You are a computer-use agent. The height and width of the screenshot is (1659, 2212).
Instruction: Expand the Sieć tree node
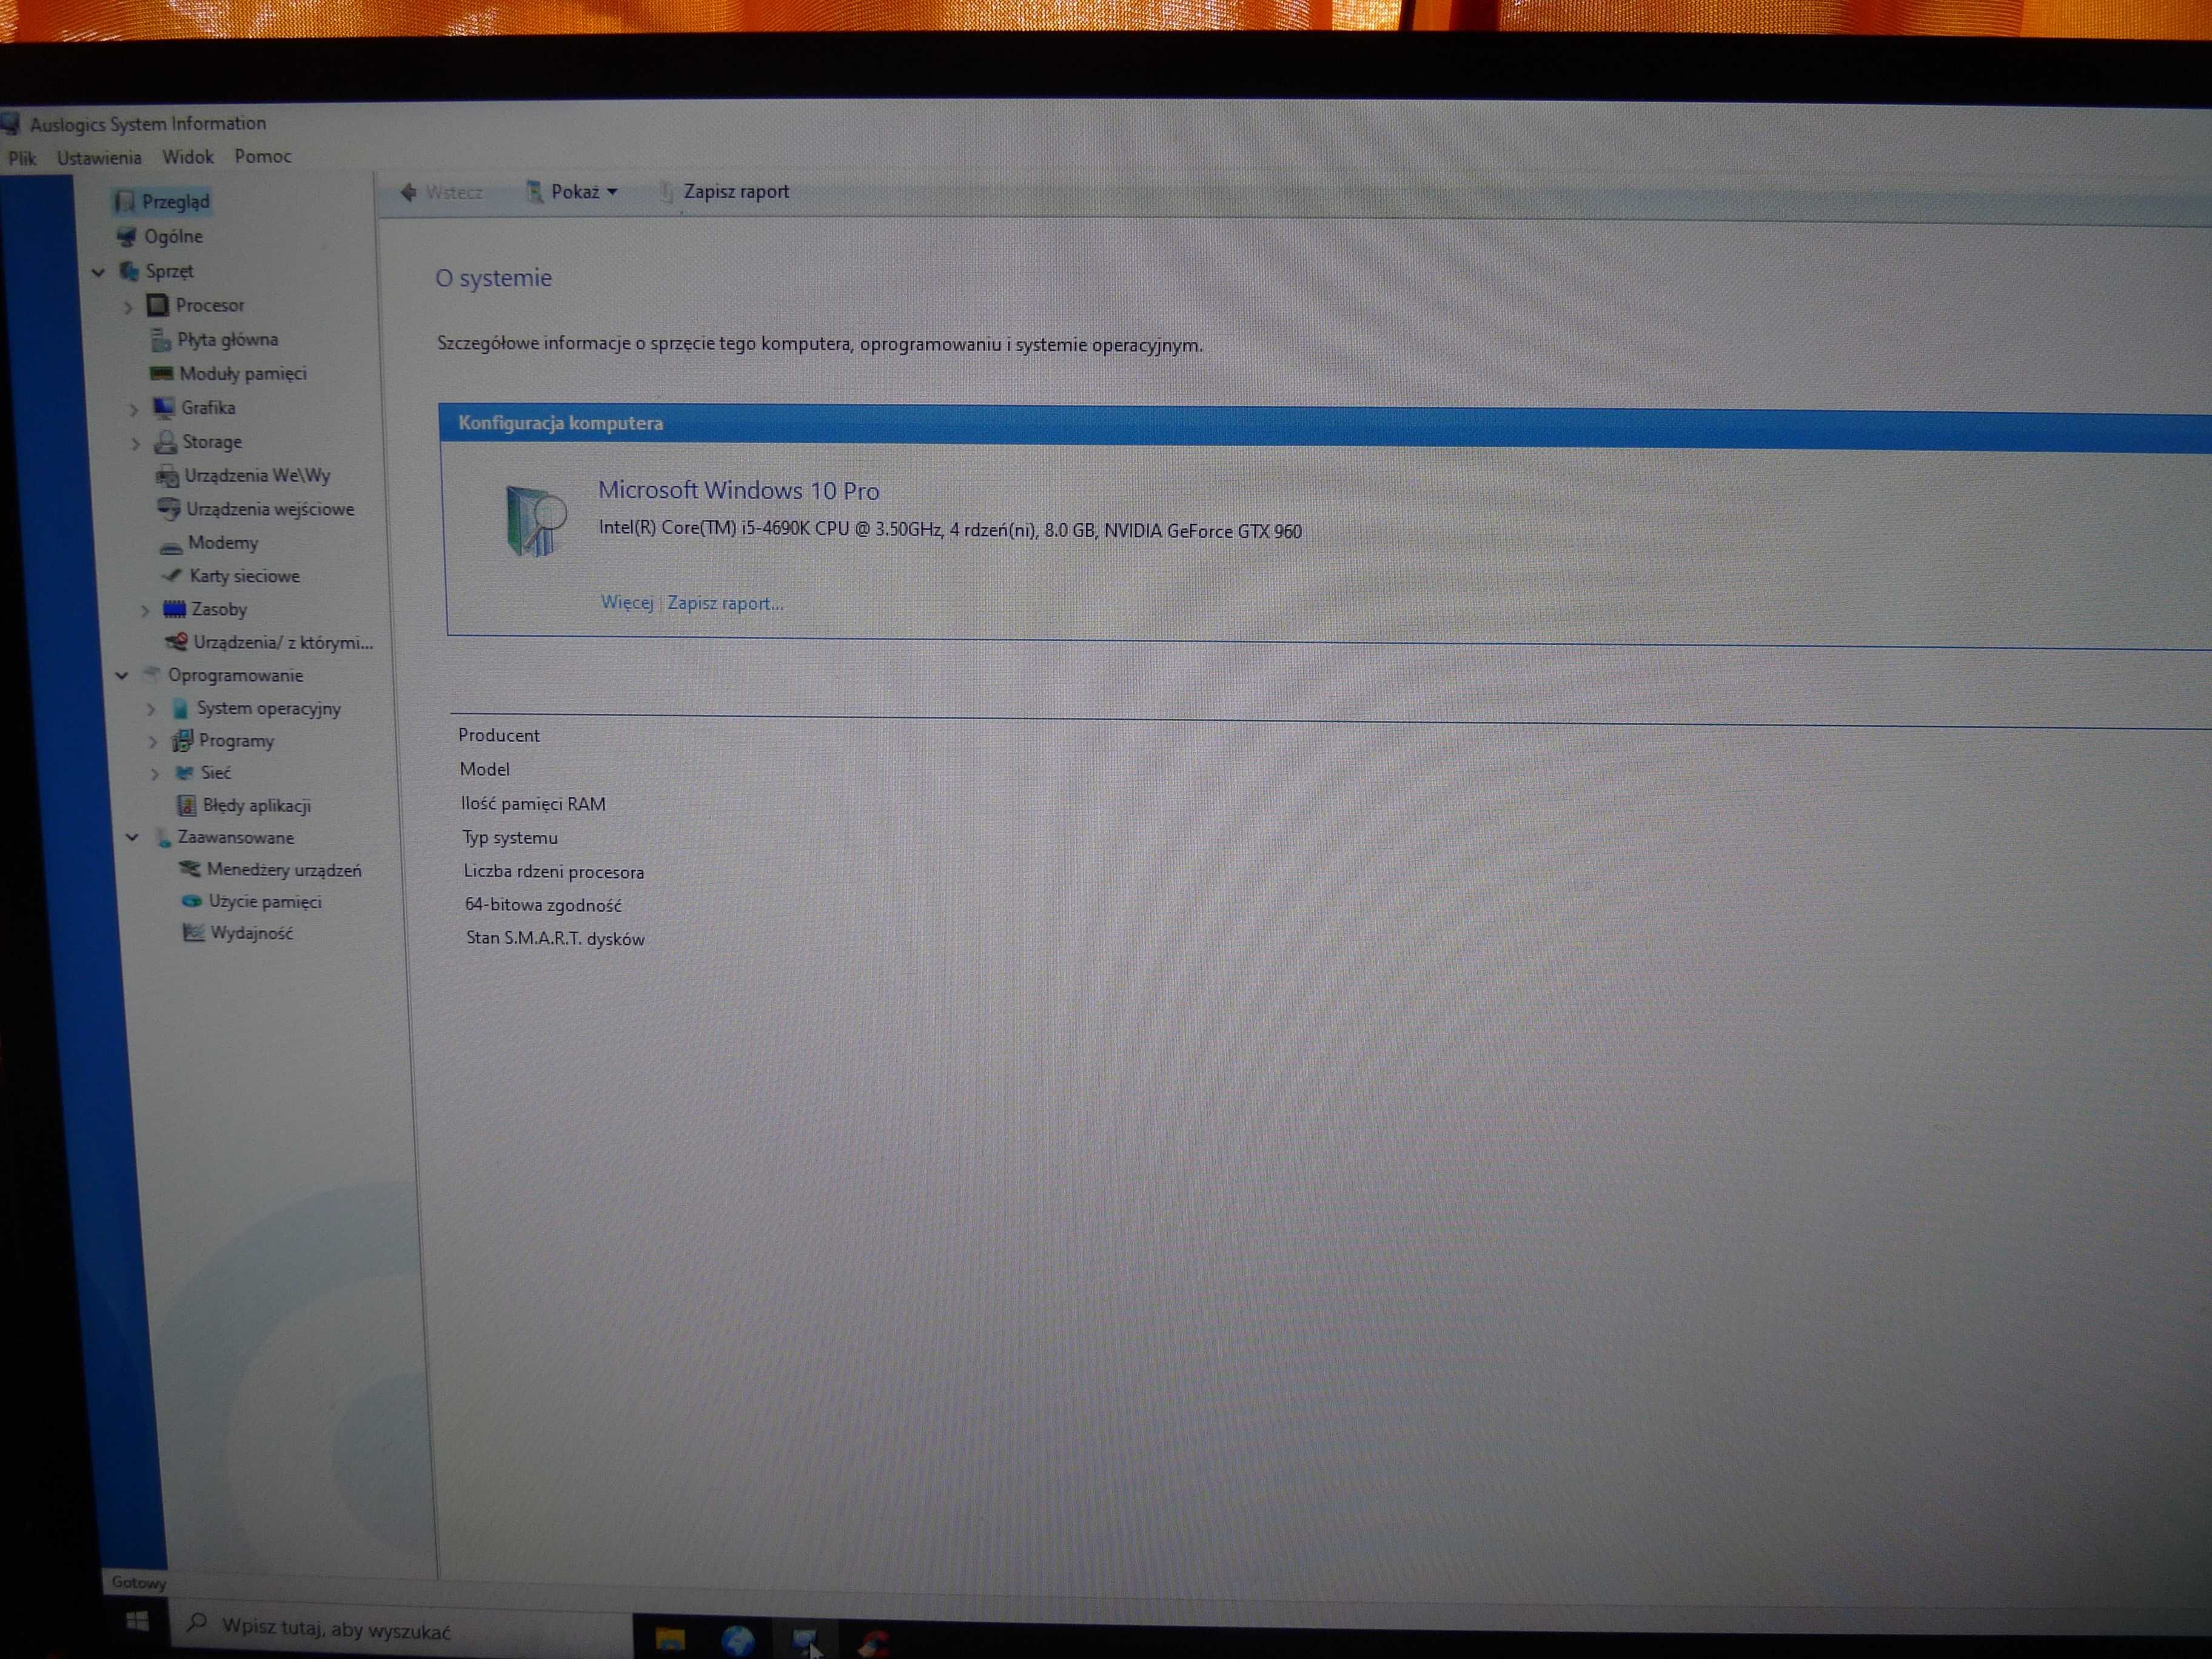(155, 774)
